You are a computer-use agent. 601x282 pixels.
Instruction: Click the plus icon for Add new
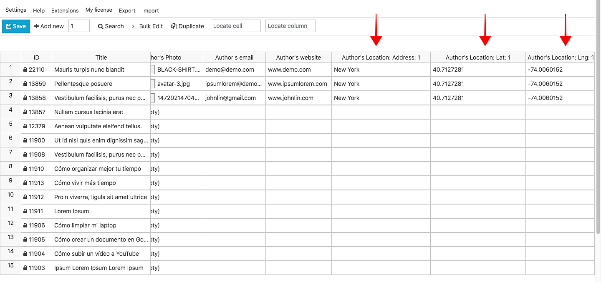(37, 26)
